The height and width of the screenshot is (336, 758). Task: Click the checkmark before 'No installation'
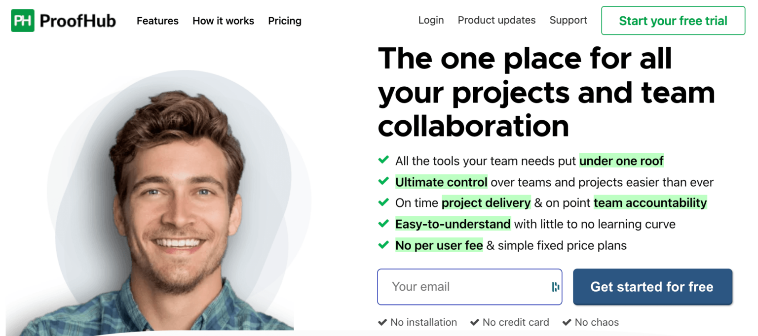point(383,322)
